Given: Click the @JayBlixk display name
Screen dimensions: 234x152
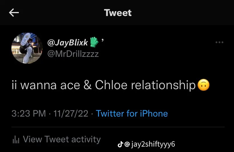Looking at the screenshot, I should coord(68,43).
